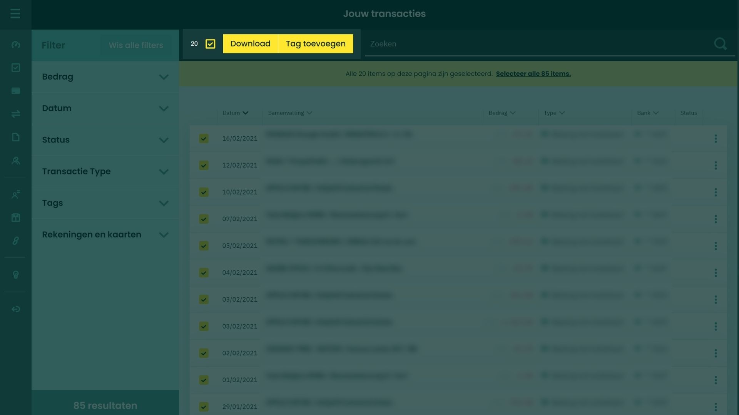Screen dimensions: 739x415
Task: Uncheck the select-all checkbox next to 20
Action: coord(210,44)
